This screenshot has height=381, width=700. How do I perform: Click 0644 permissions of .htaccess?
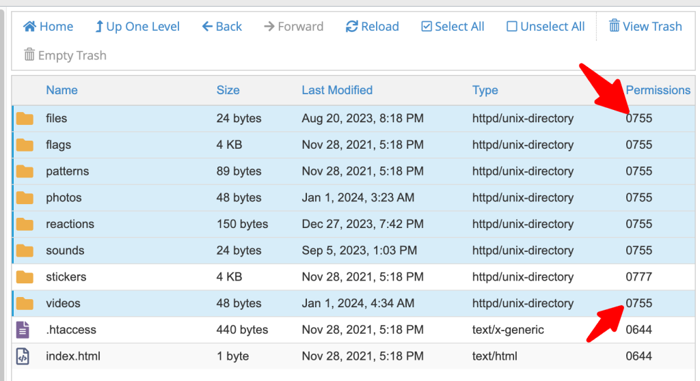(x=639, y=329)
